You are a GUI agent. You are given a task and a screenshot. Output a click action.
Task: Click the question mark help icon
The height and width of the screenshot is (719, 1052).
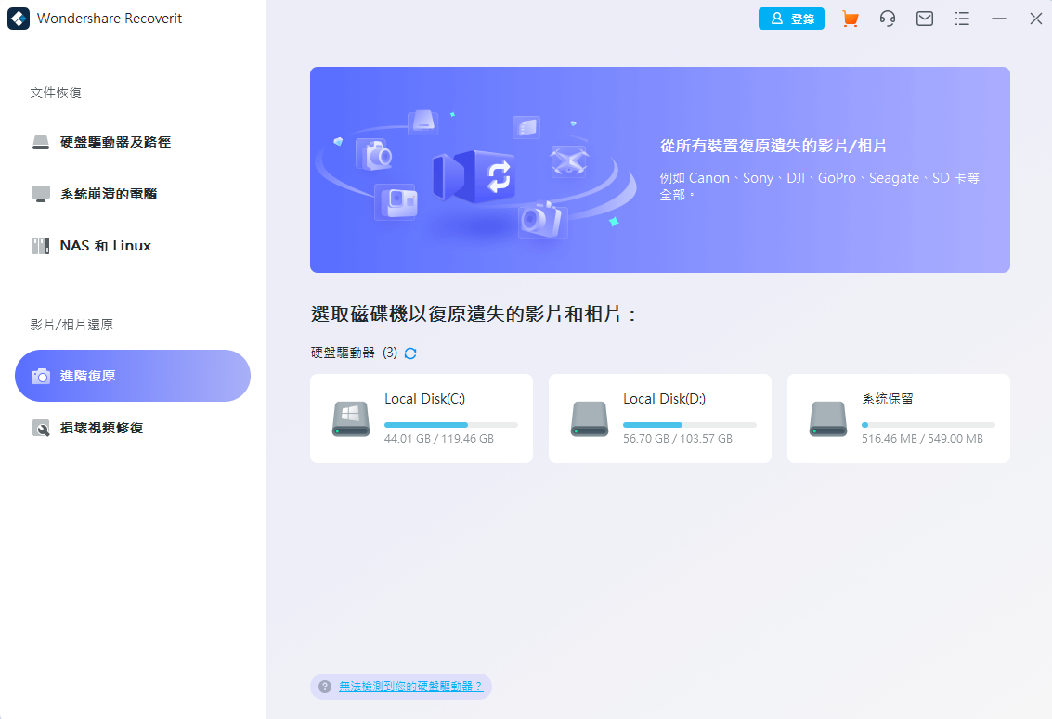pos(325,687)
